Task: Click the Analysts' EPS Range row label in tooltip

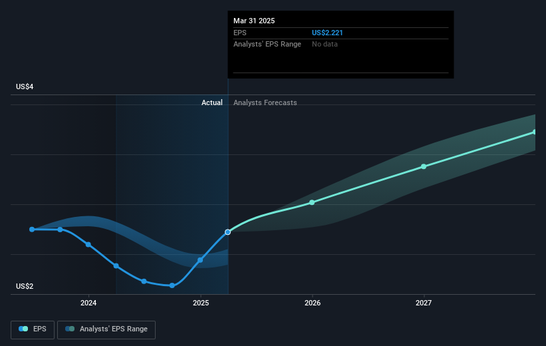Action: [267, 45]
